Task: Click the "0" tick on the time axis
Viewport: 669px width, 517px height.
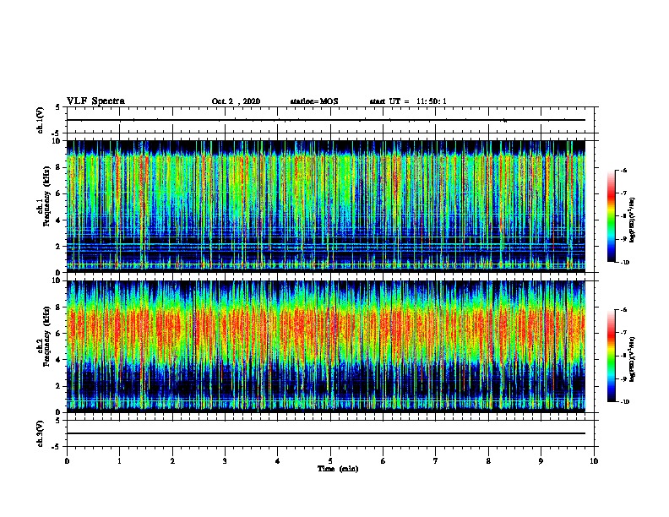Action: tap(67, 461)
